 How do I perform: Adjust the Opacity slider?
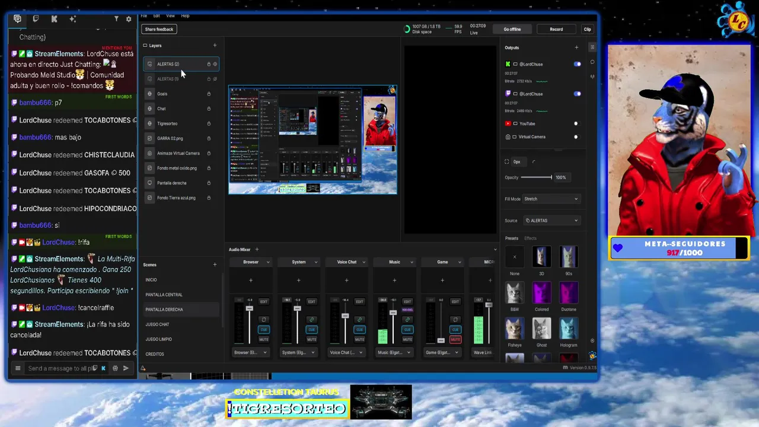pyautogui.click(x=537, y=177)
